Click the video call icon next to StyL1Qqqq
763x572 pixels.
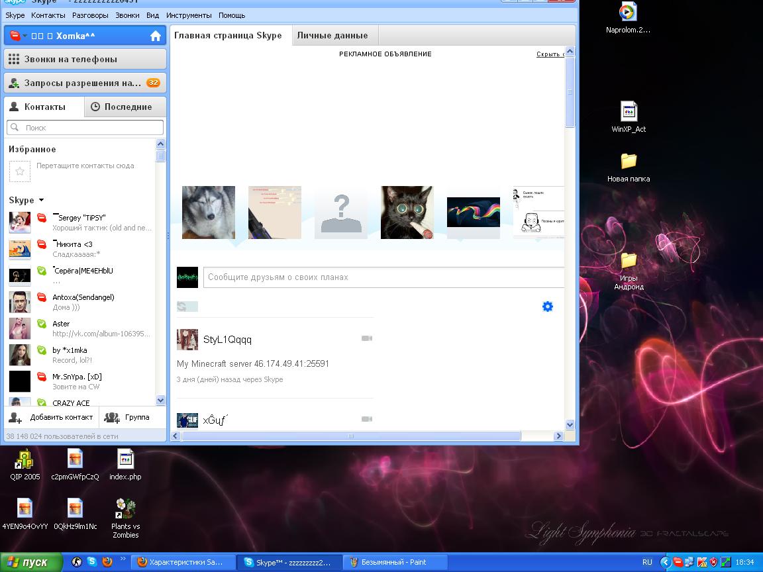pos(366,339)
